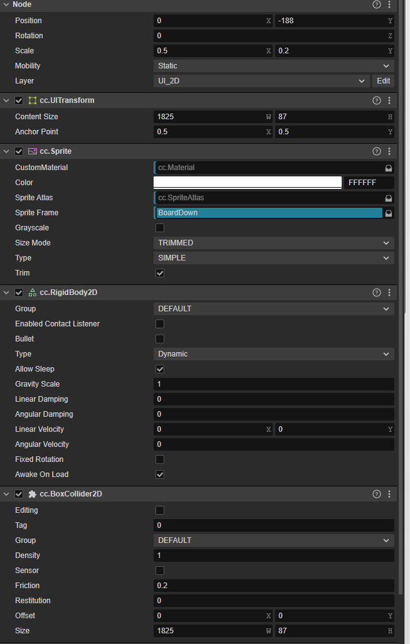Open help for the cc.BoxCollider2D component

coord(377,494)
